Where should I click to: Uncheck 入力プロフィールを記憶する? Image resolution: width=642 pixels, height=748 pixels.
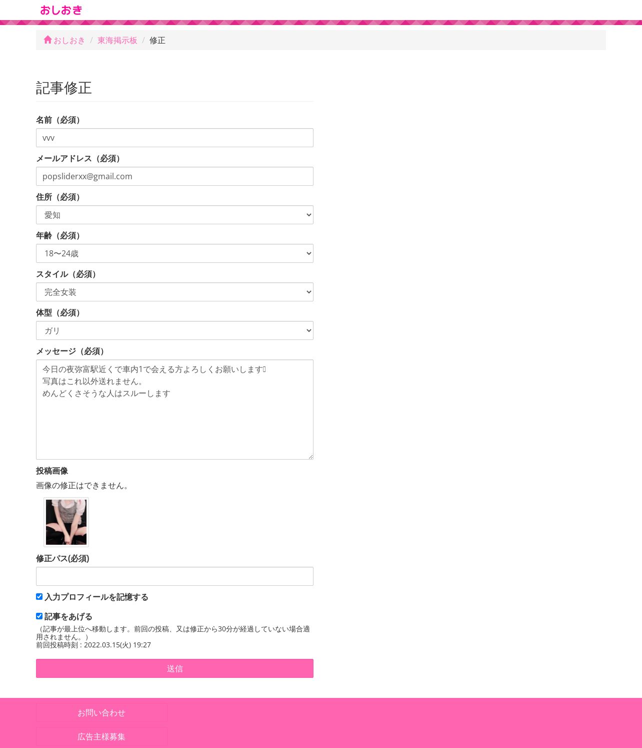tap(39, 597)
